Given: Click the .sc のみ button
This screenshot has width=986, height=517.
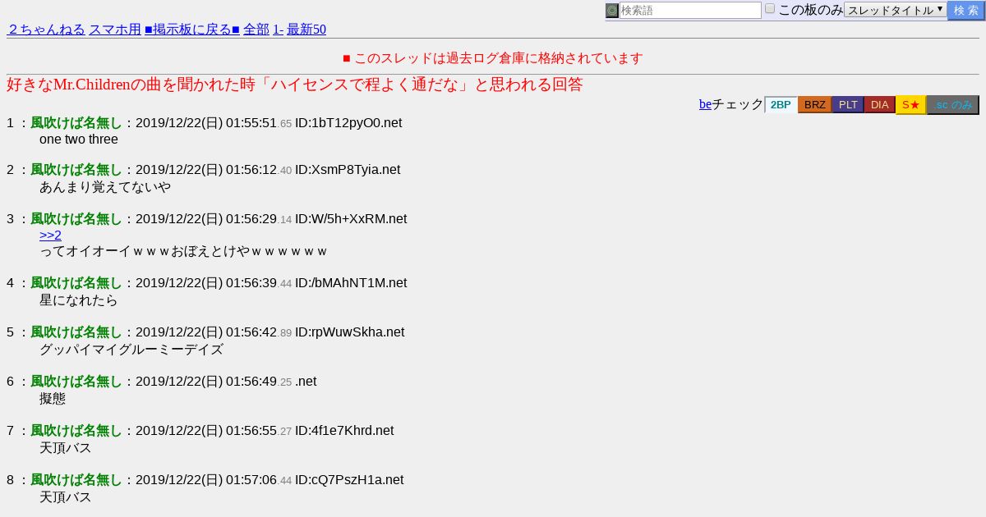Looking at the screenshot, I should (x=953, y=105).
